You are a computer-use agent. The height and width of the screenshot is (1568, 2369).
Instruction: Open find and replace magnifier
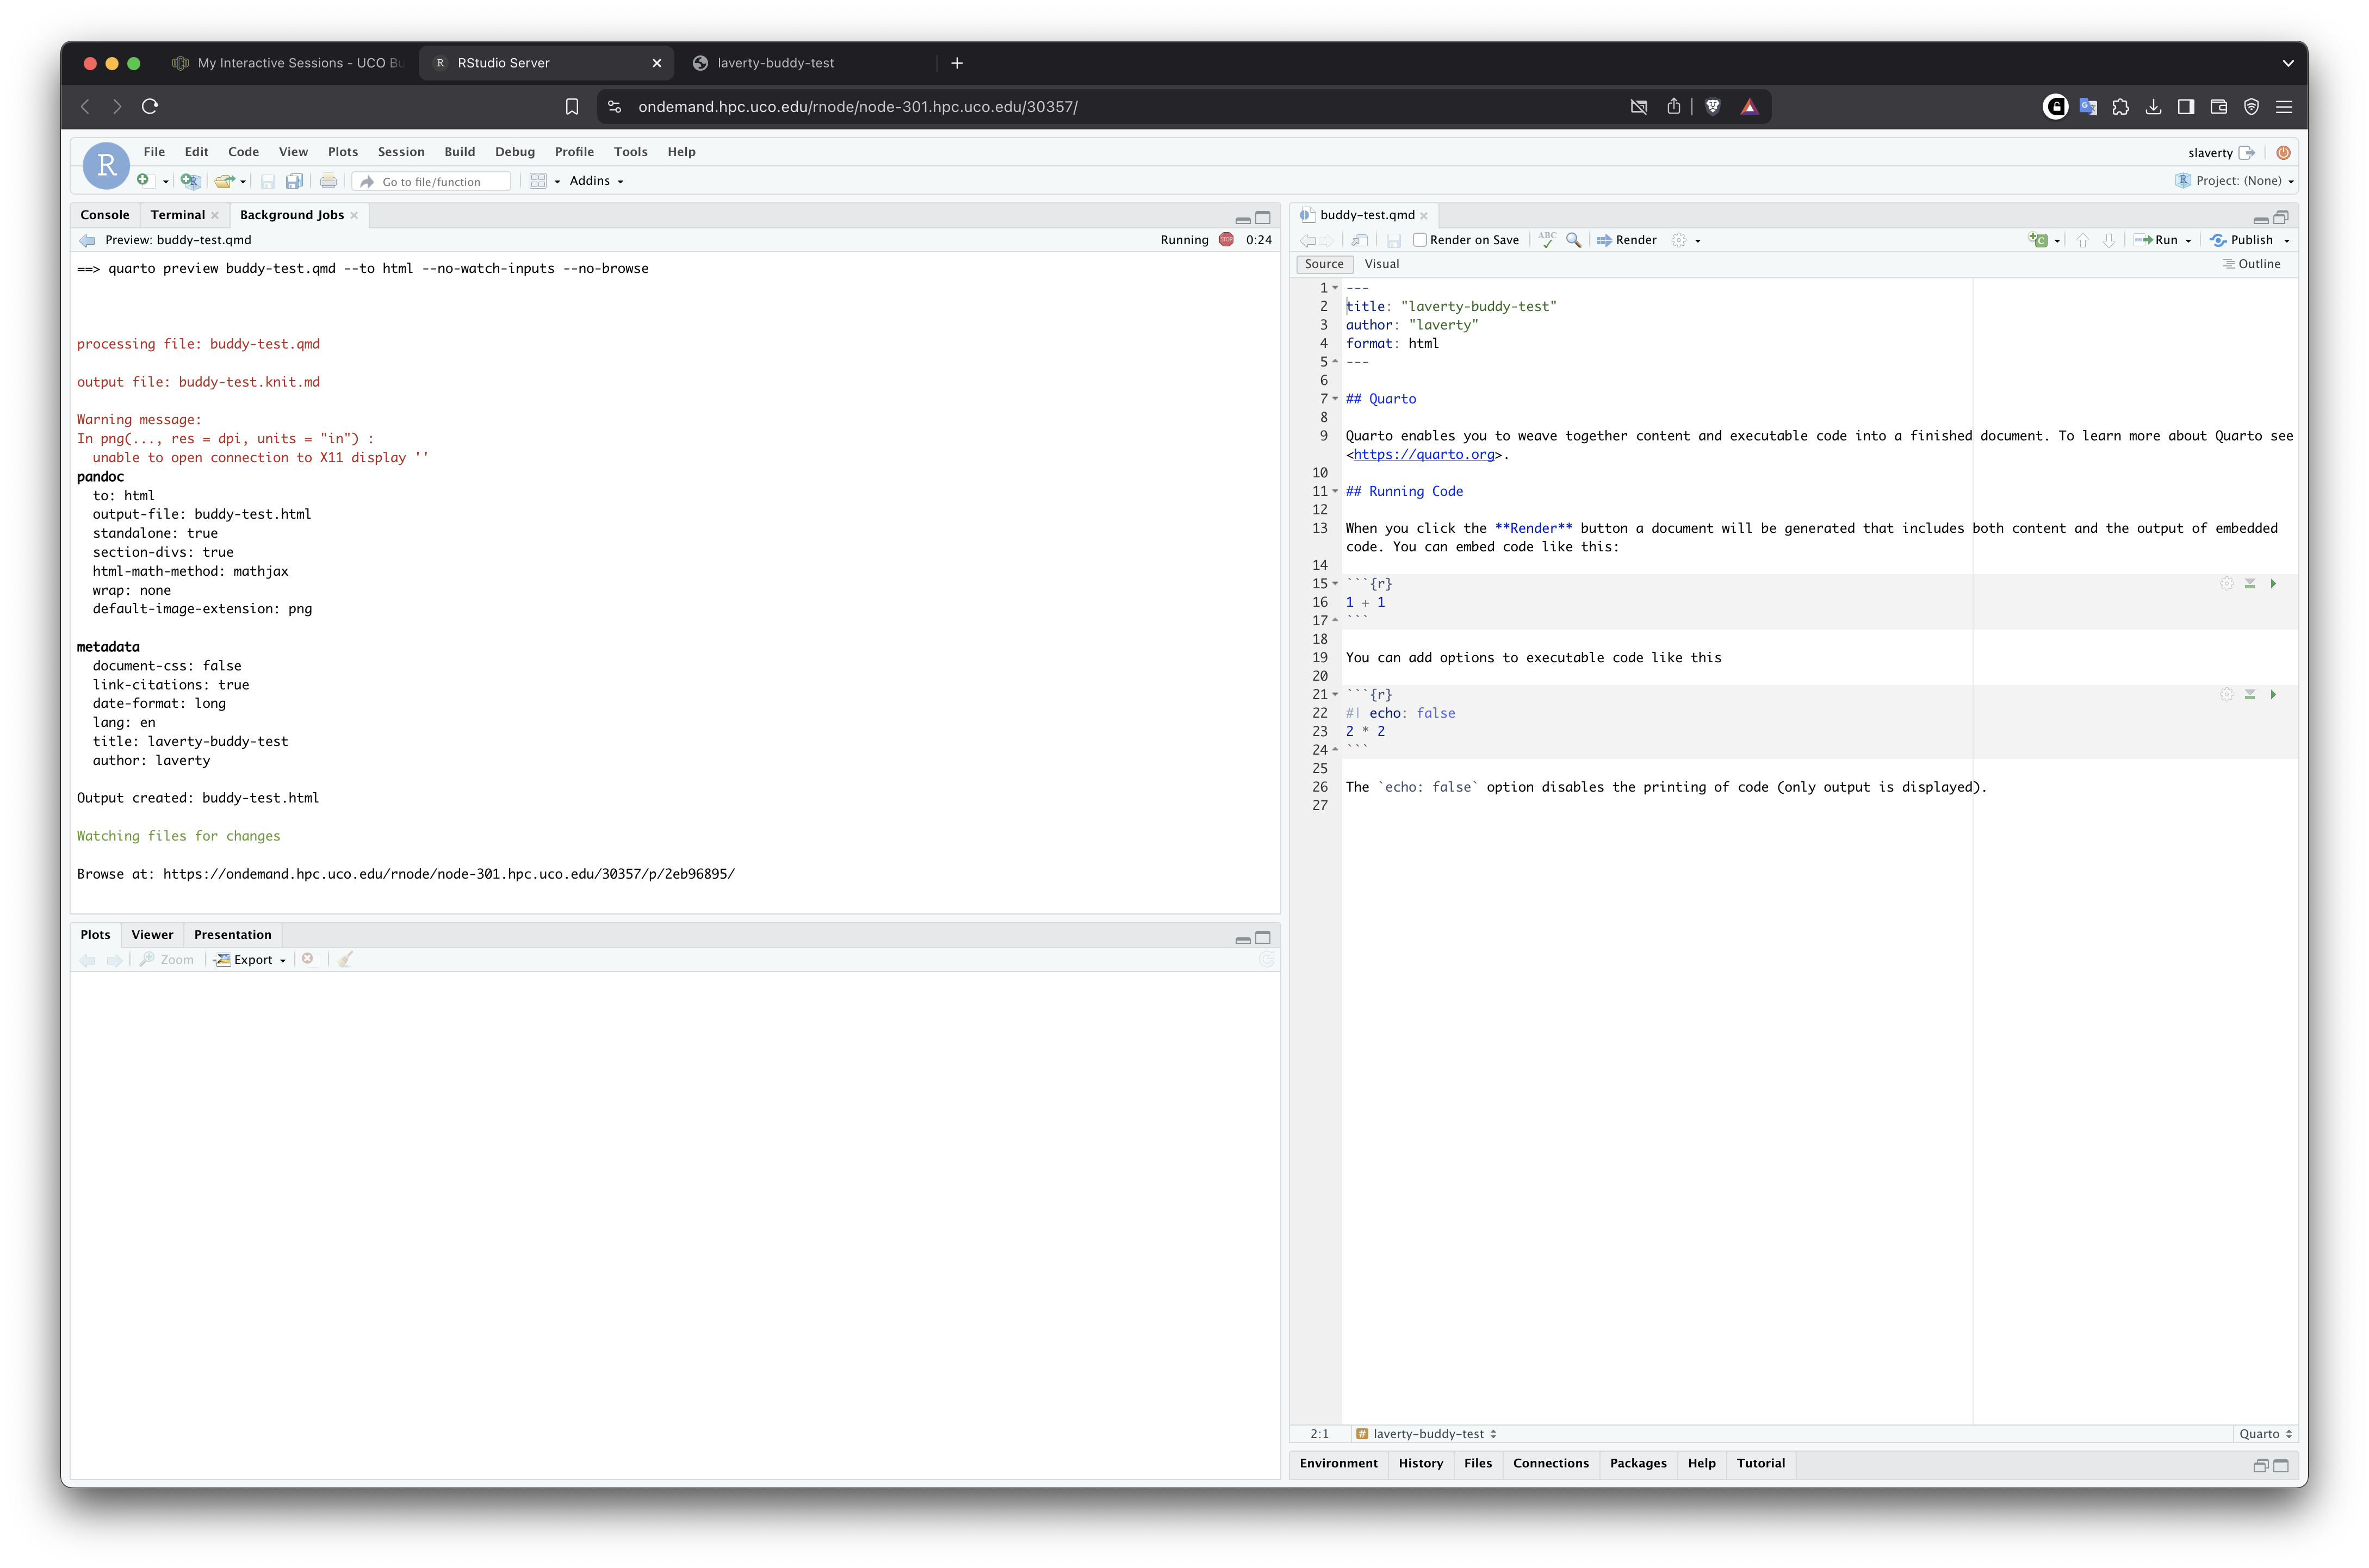(x=1573, y=240)
